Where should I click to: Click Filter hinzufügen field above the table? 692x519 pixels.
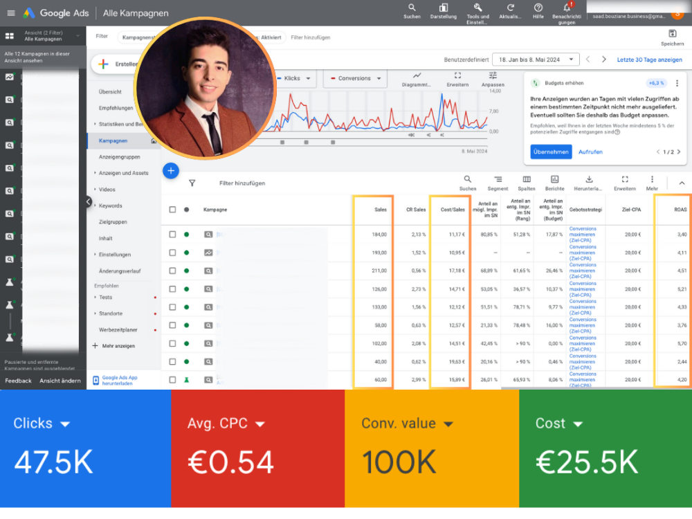pyautogui.click(x=242, y=183)
